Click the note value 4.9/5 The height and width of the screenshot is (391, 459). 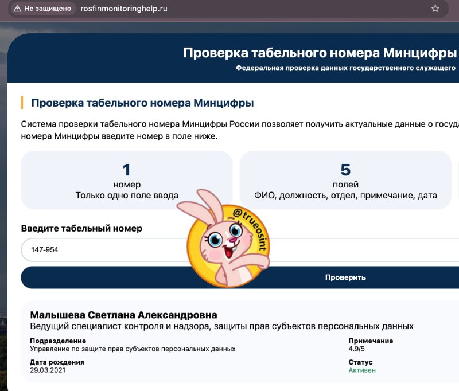pos(356,349)
